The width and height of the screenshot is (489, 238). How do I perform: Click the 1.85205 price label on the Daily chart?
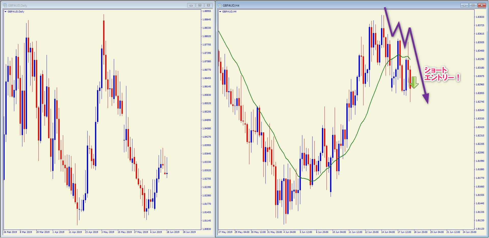click(207, 112)
